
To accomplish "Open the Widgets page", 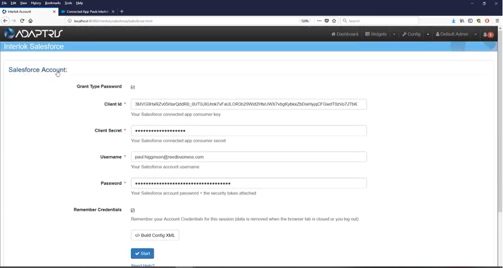I will (x=376, y=34).
